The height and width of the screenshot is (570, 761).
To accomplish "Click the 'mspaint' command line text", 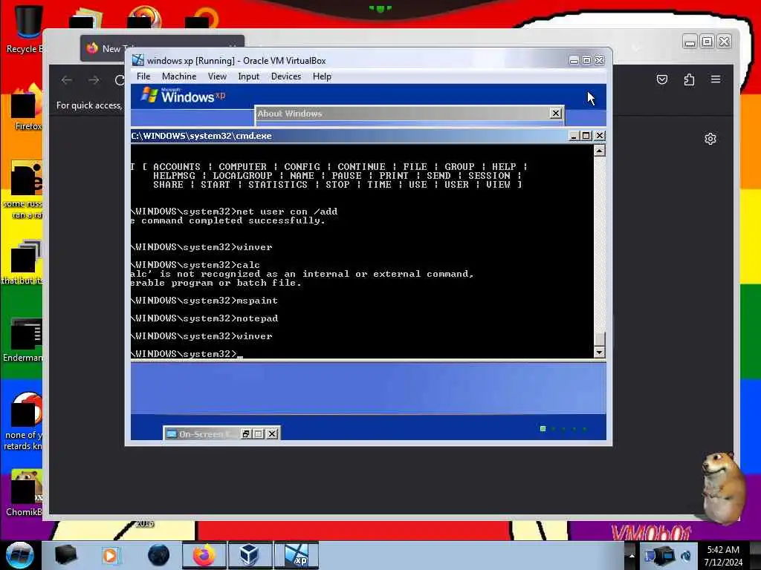I will click(256, 301).
